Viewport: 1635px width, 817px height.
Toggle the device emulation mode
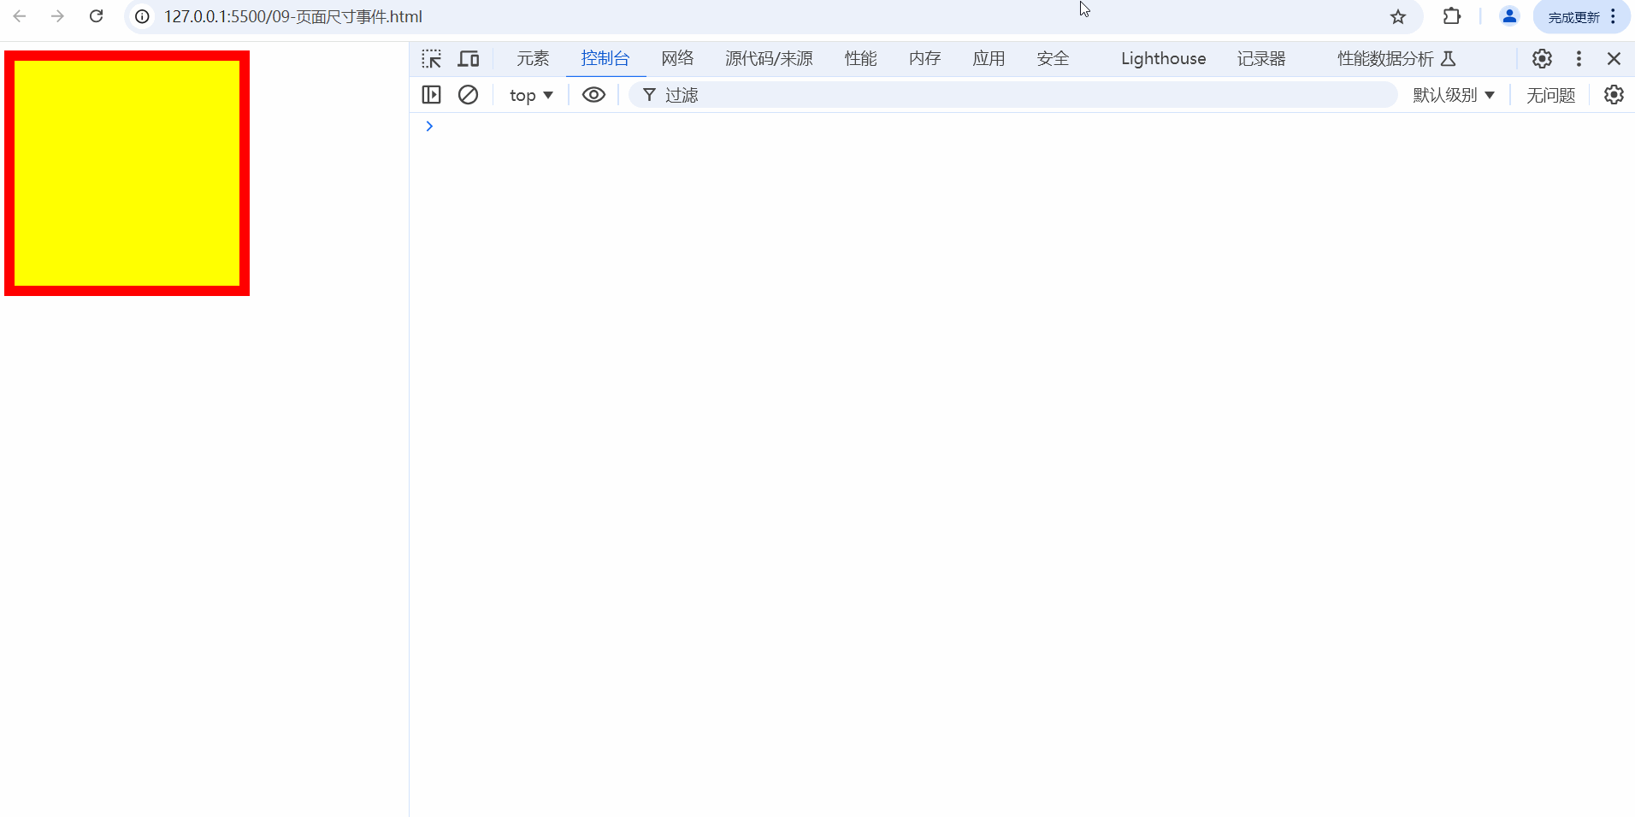click(x=468, y=58)
